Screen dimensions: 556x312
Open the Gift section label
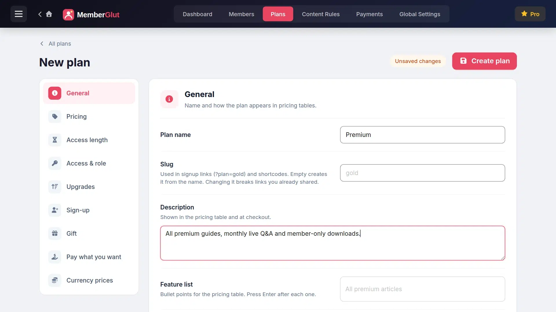(72, 233)
